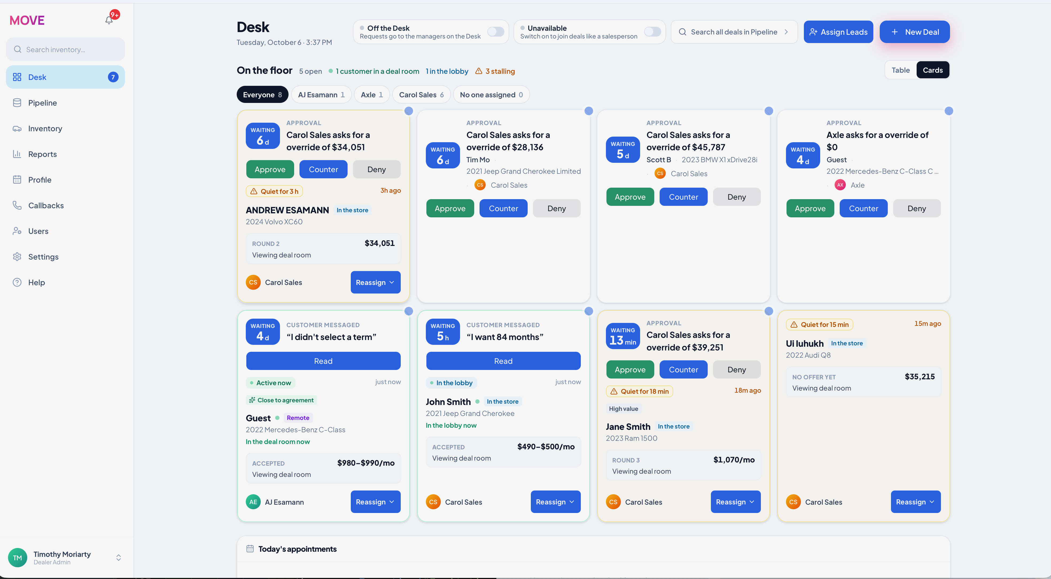Open Pipeline in the sidebar

coord(65,103)
